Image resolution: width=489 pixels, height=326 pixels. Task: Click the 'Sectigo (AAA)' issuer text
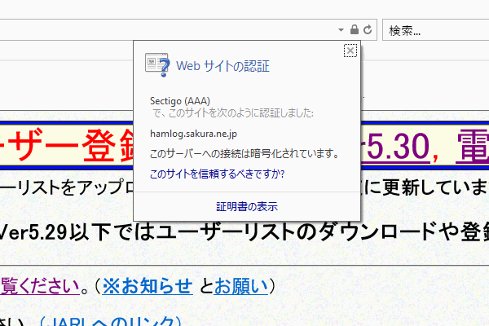tap(180, 101)
